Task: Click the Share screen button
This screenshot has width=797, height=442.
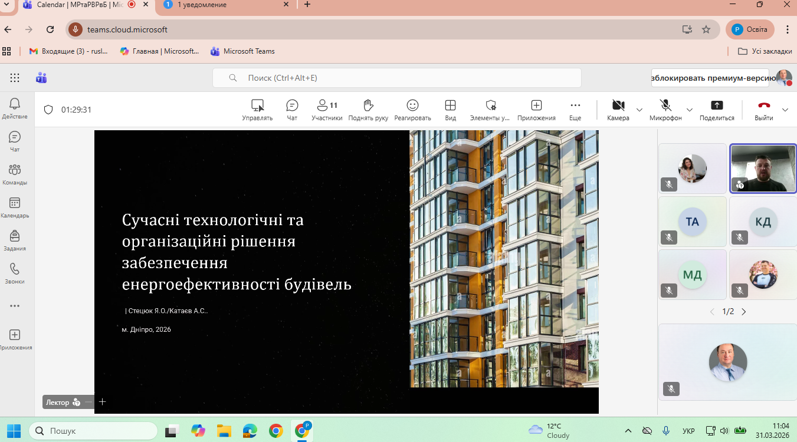Action: pos(717,109)
